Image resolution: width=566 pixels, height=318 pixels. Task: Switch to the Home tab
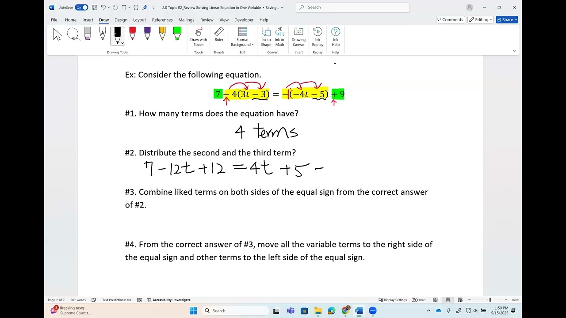coord(71,20)
